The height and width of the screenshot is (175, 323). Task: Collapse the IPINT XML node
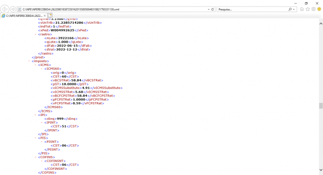tap(42, 122)
